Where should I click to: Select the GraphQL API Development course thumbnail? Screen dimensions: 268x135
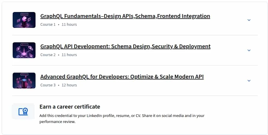coord(24,50)
